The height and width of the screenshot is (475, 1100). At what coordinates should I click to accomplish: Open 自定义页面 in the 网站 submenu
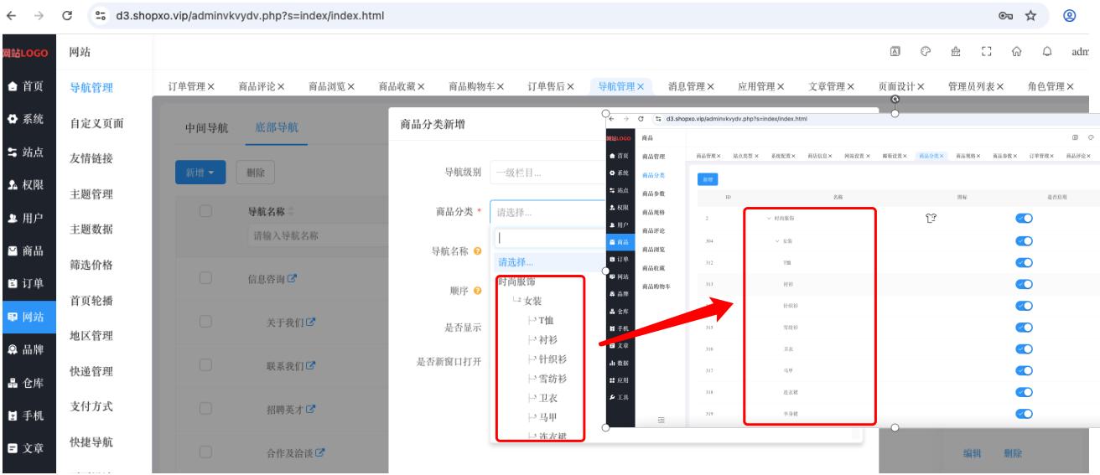click(x=96, y=123)
